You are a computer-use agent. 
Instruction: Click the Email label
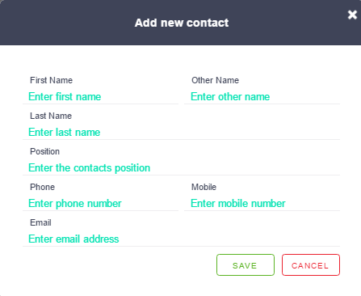point(40,222)
